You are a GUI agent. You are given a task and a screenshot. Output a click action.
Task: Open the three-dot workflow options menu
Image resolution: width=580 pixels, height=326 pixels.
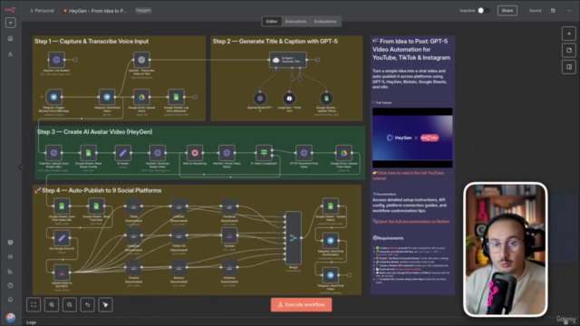point(570,11)
